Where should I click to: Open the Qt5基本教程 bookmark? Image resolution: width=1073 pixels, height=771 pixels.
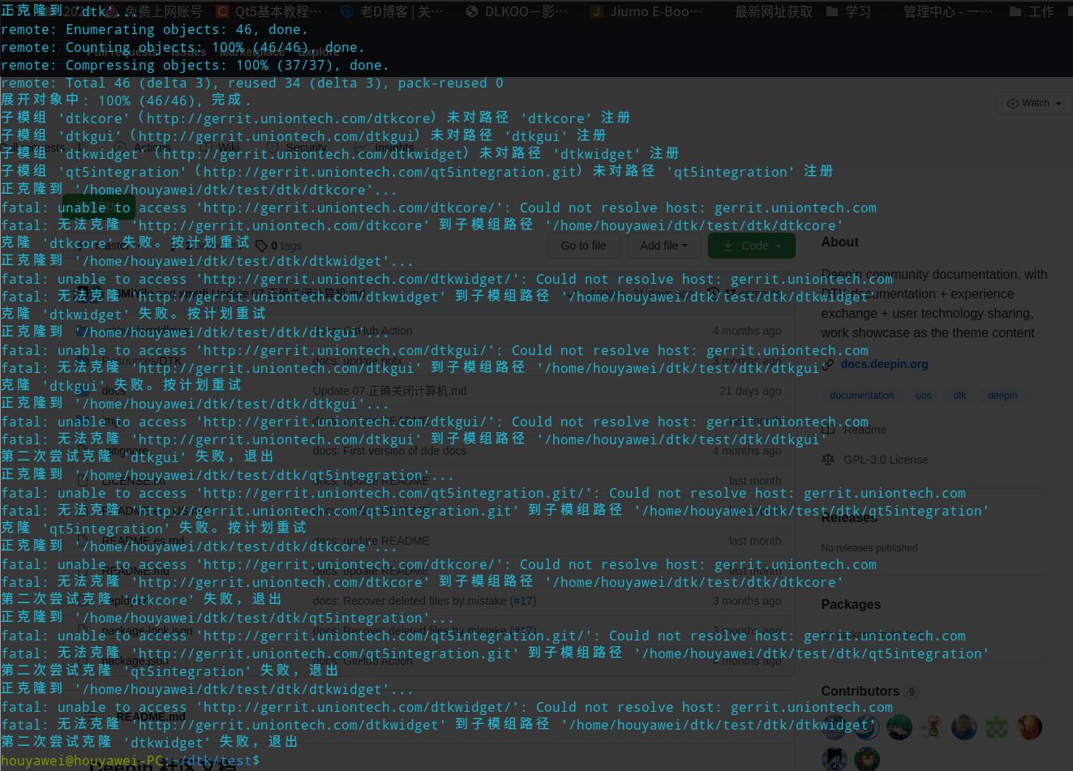click(x=269, y=11)
